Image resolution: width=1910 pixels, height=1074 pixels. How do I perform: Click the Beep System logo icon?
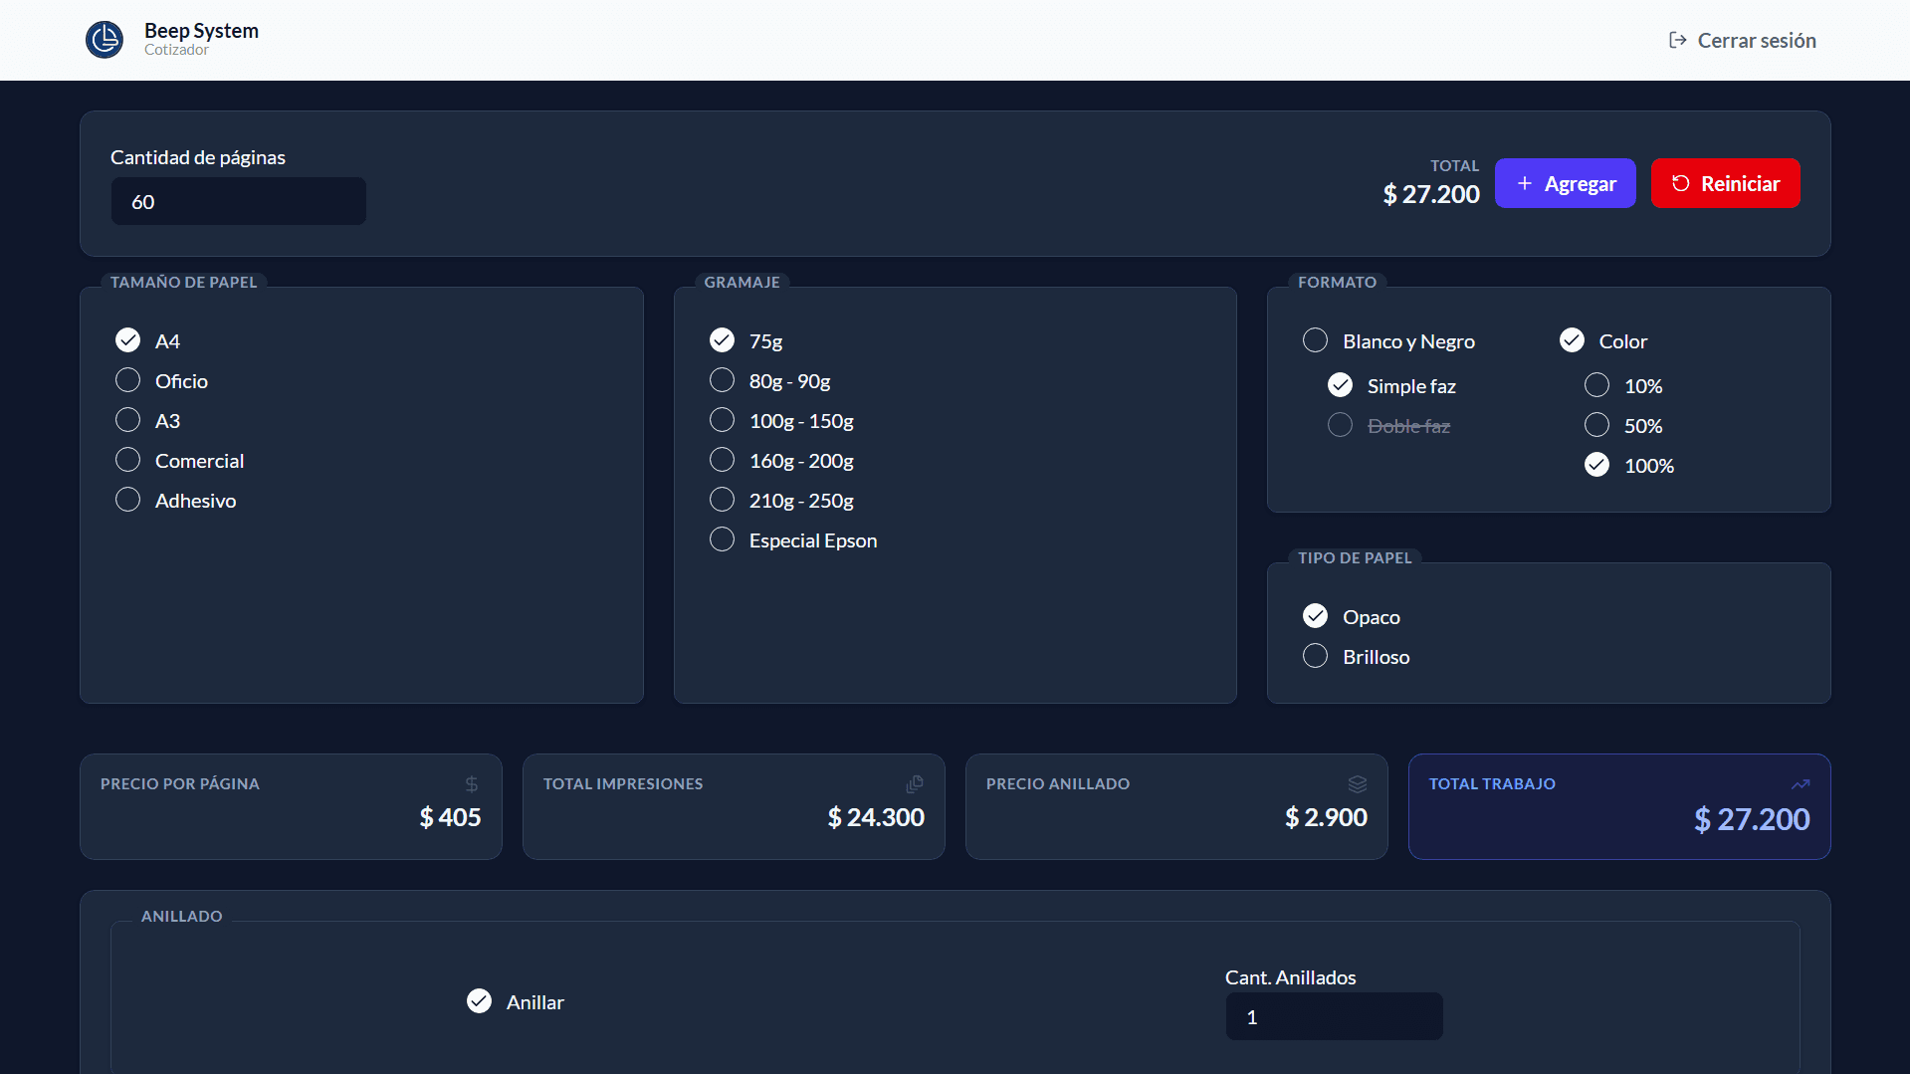click(x=105, y=40)
